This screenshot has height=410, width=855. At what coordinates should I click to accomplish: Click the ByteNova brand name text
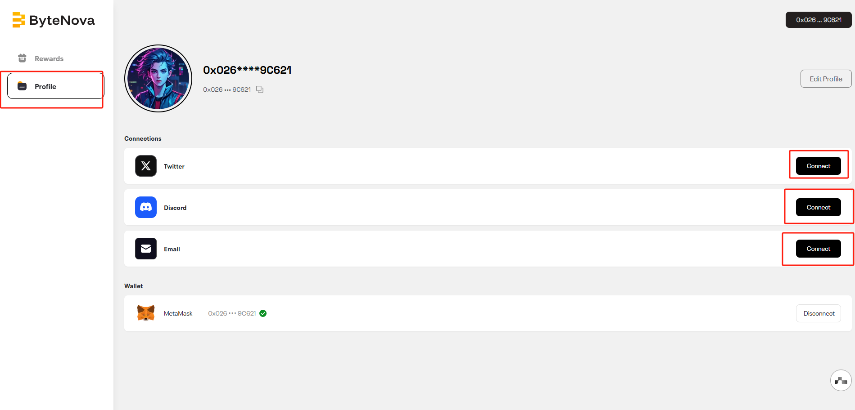tap(62, 21)
